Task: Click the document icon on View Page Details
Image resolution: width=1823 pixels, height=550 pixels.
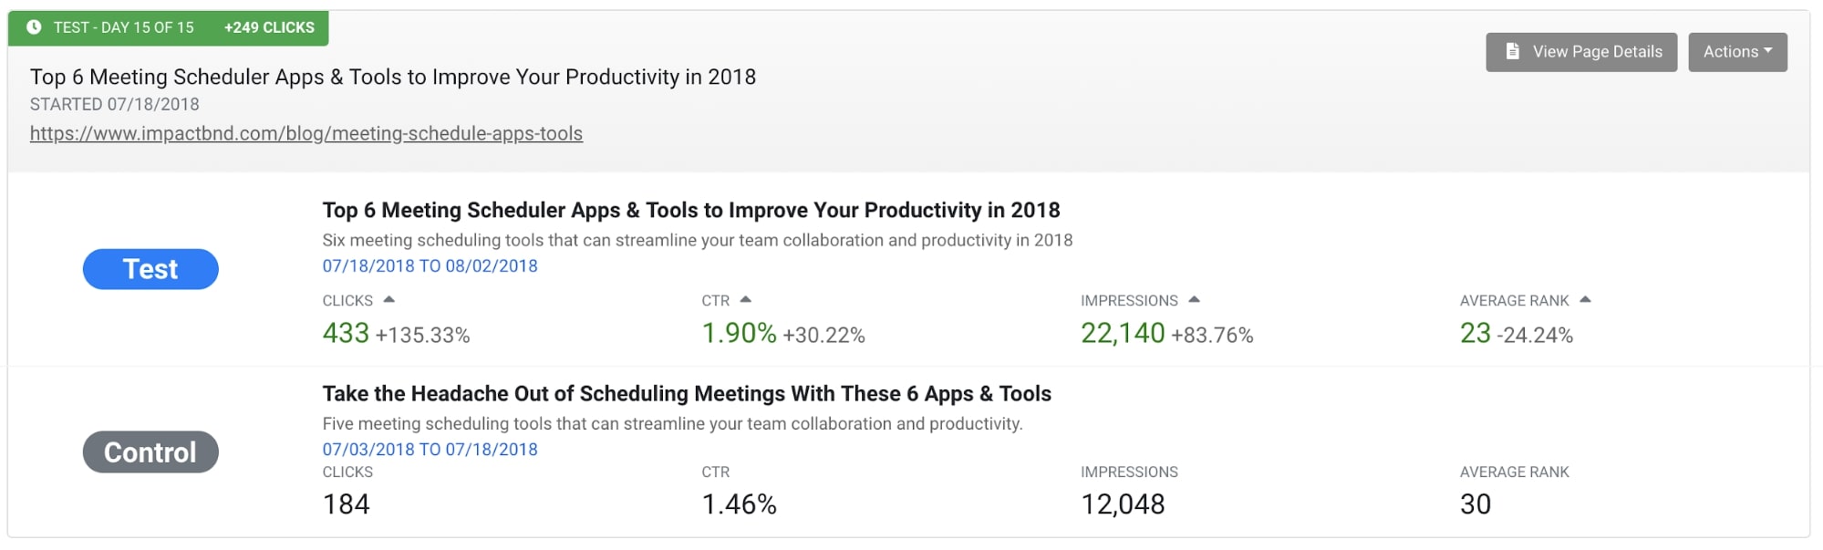Action: [1512, 51]
